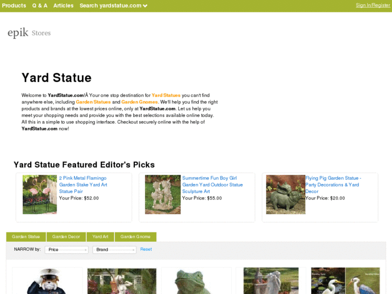Click the green frog statue image
This screenshot has width=392, height=294.
(196, 281)
